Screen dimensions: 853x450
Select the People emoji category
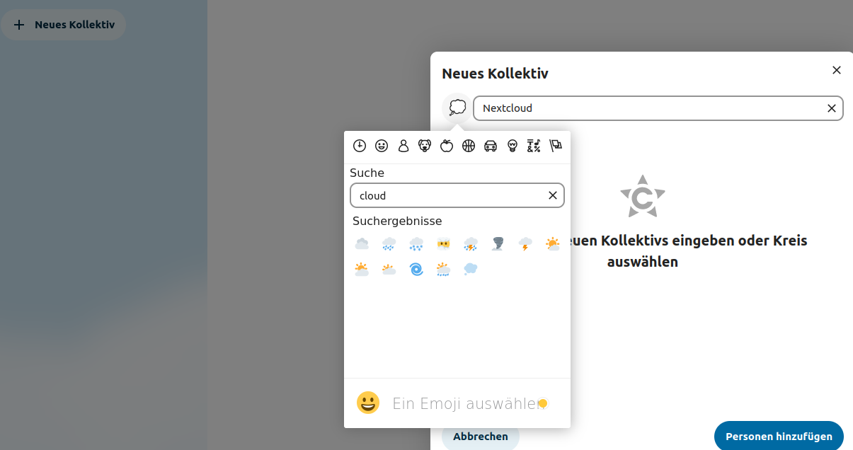403,146
